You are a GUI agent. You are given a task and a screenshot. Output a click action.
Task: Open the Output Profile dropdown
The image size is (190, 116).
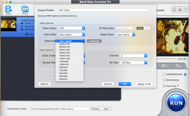tap(104, 10)
